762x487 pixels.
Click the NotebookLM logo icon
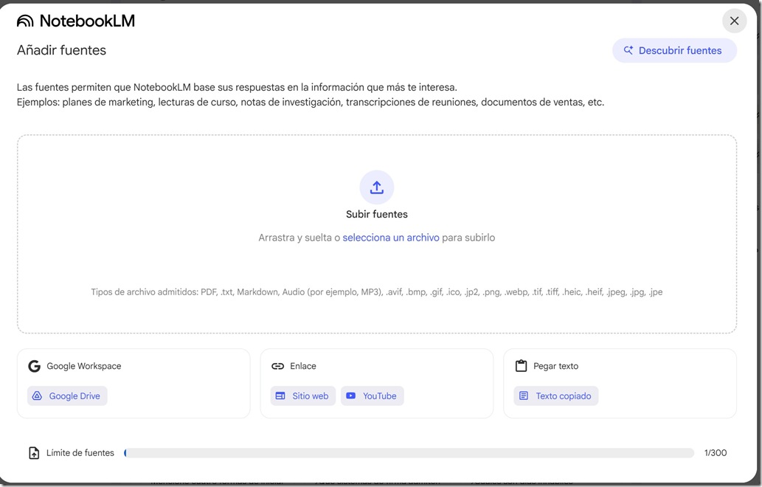pos(26,21)
